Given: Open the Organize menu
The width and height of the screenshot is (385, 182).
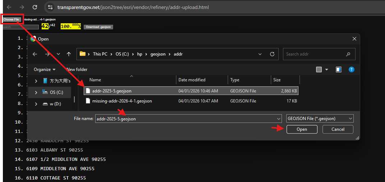Looking at the screenshot, I should (45, 70).
